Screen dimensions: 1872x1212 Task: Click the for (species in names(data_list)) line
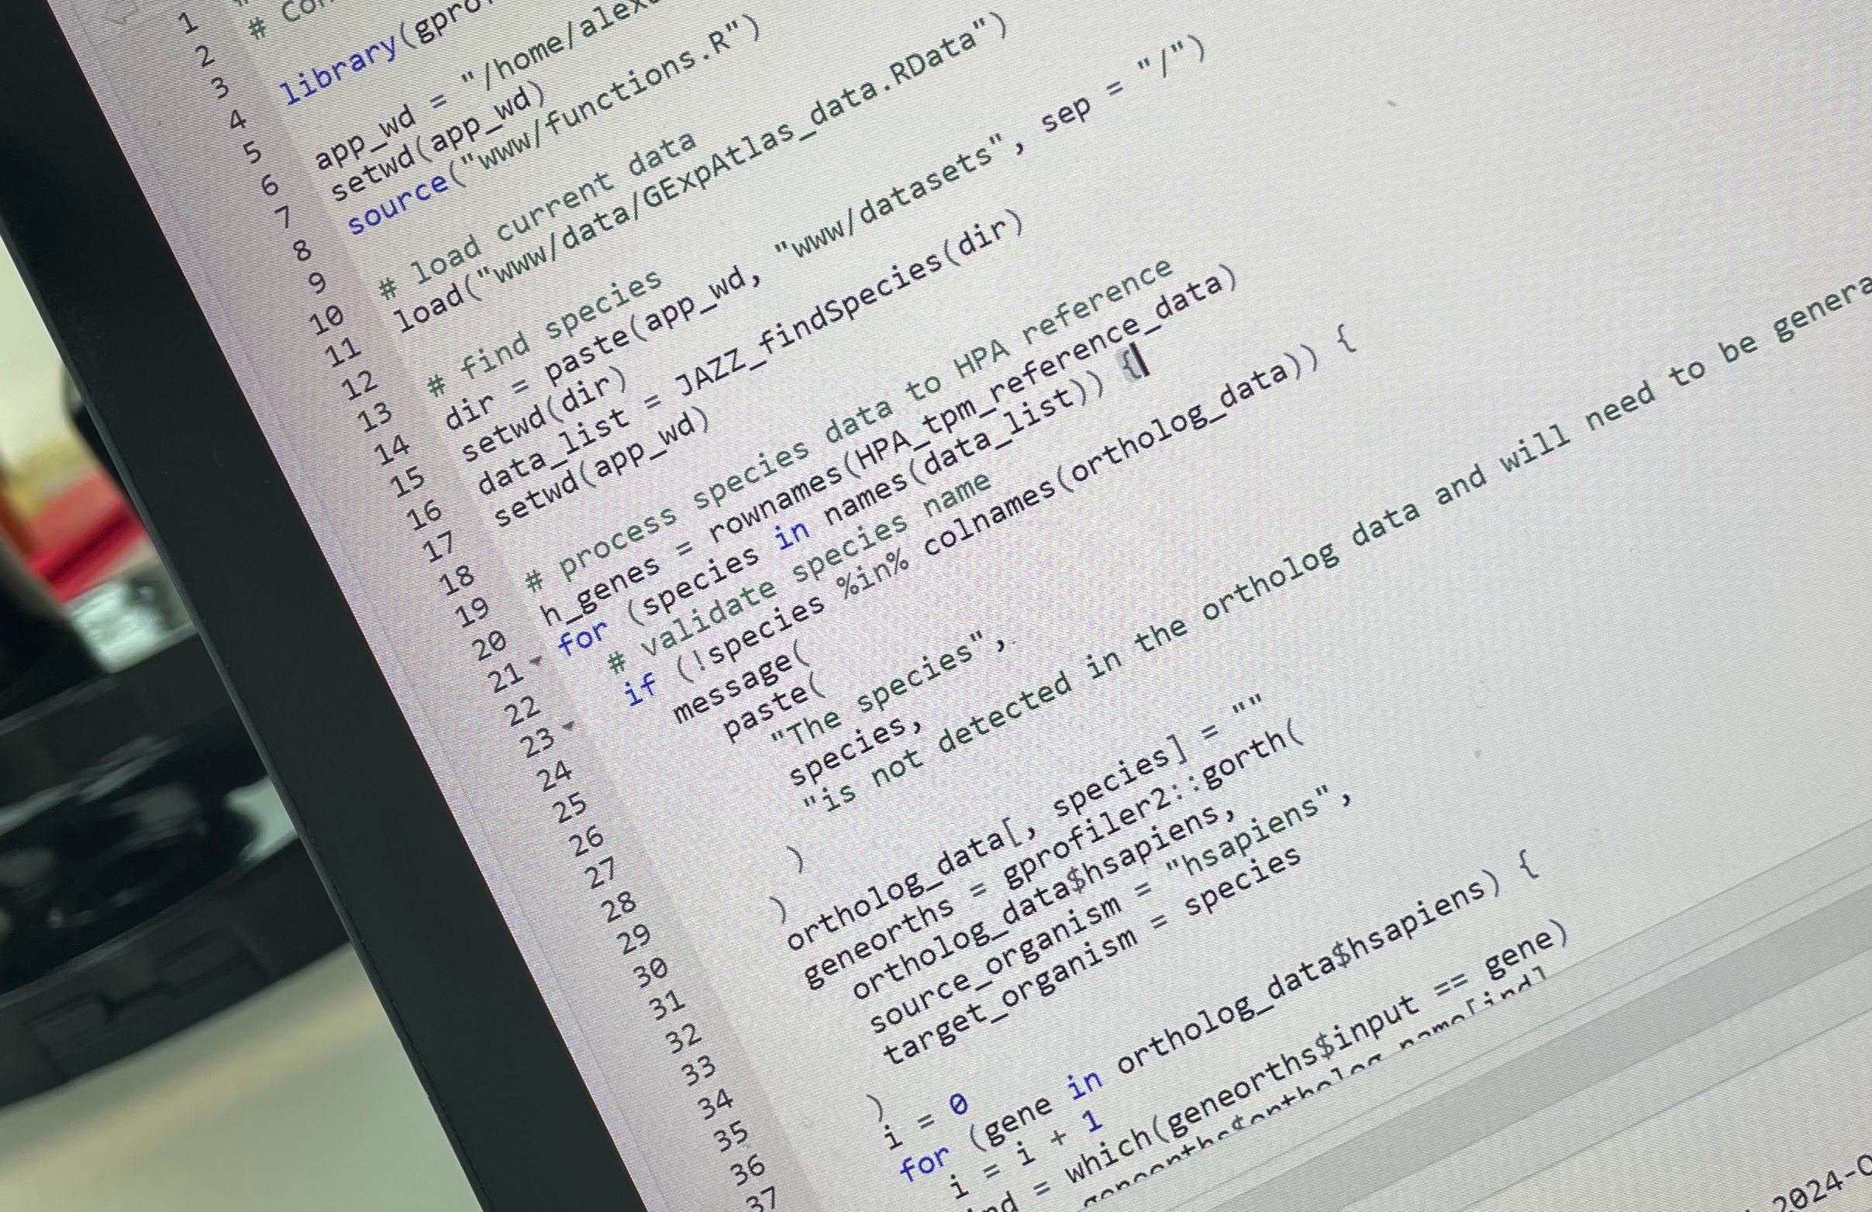point(853,504)
